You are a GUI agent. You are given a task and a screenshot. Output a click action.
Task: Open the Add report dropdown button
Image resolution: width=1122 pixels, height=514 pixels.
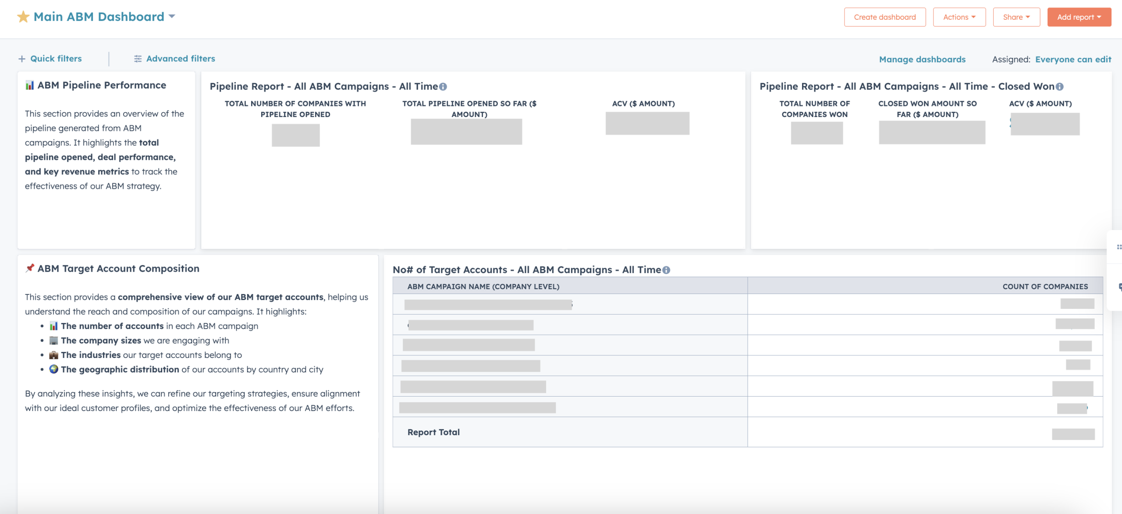coord(1079,17)
